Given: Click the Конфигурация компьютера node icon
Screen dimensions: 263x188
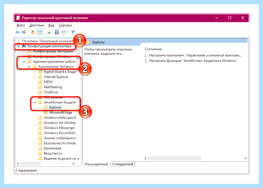Looking at the screenshot, I should point(24,46).
